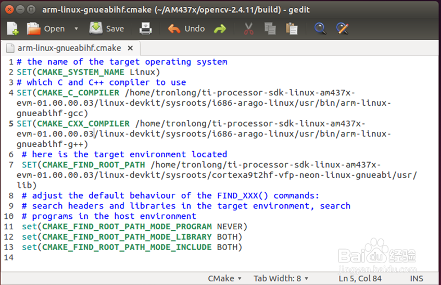This screenshot has height=285, width=441.
Task: Click CMAKE_C_COMPILER on line 4
Action: 78,93
